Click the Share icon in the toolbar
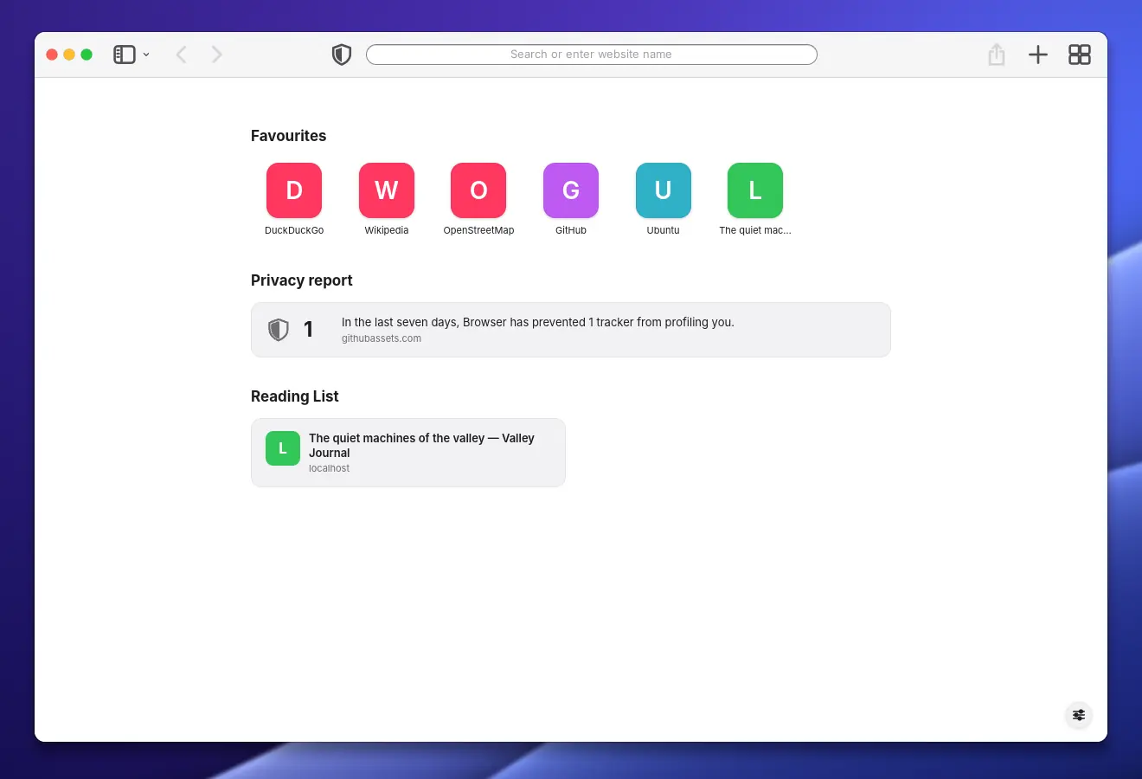This screenshot has height=779, width=1142. pos(997,55)
